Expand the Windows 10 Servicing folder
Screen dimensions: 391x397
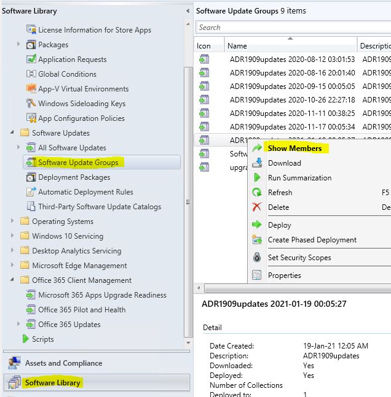[12, 236]
